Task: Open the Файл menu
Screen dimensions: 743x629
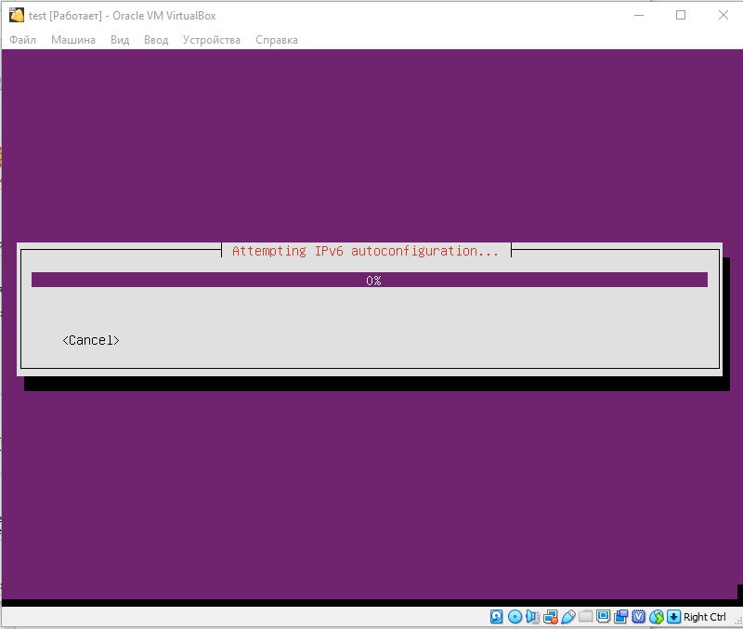Action: (22, 40)
